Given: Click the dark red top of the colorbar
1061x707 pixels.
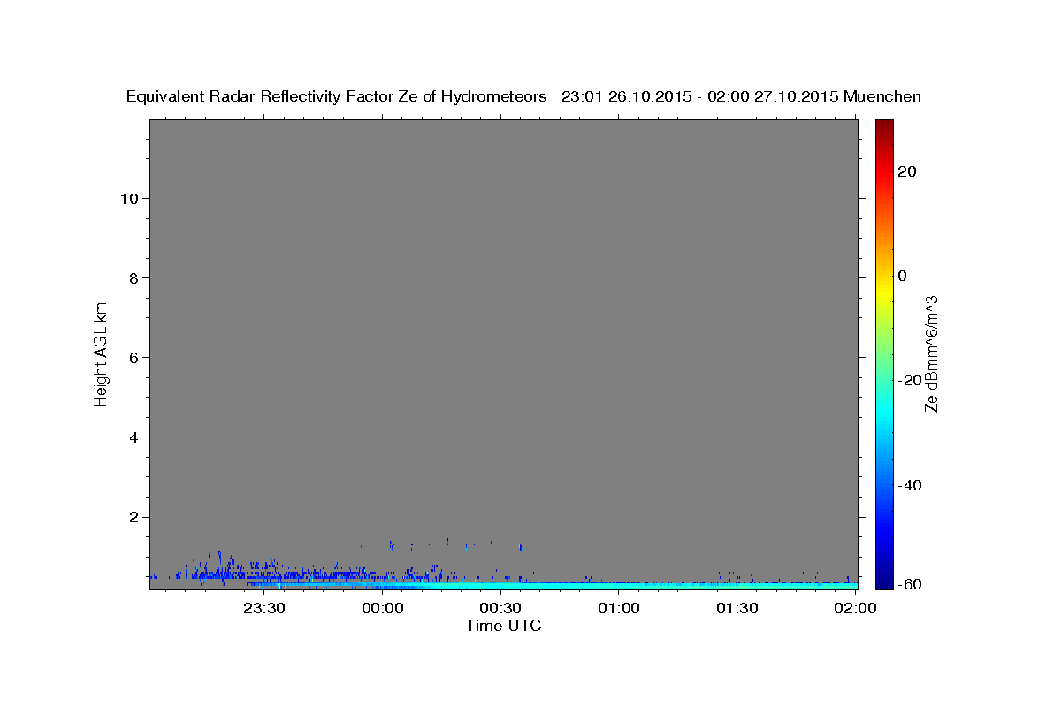Looking at the screenshot, I should (883, 126).
